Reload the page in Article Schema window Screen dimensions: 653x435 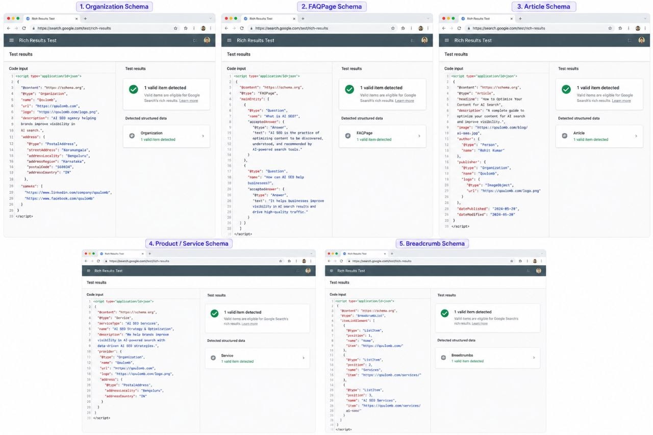(x=460, y=28)
